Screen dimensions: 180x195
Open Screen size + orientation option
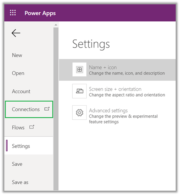click(x=117, y=92)
